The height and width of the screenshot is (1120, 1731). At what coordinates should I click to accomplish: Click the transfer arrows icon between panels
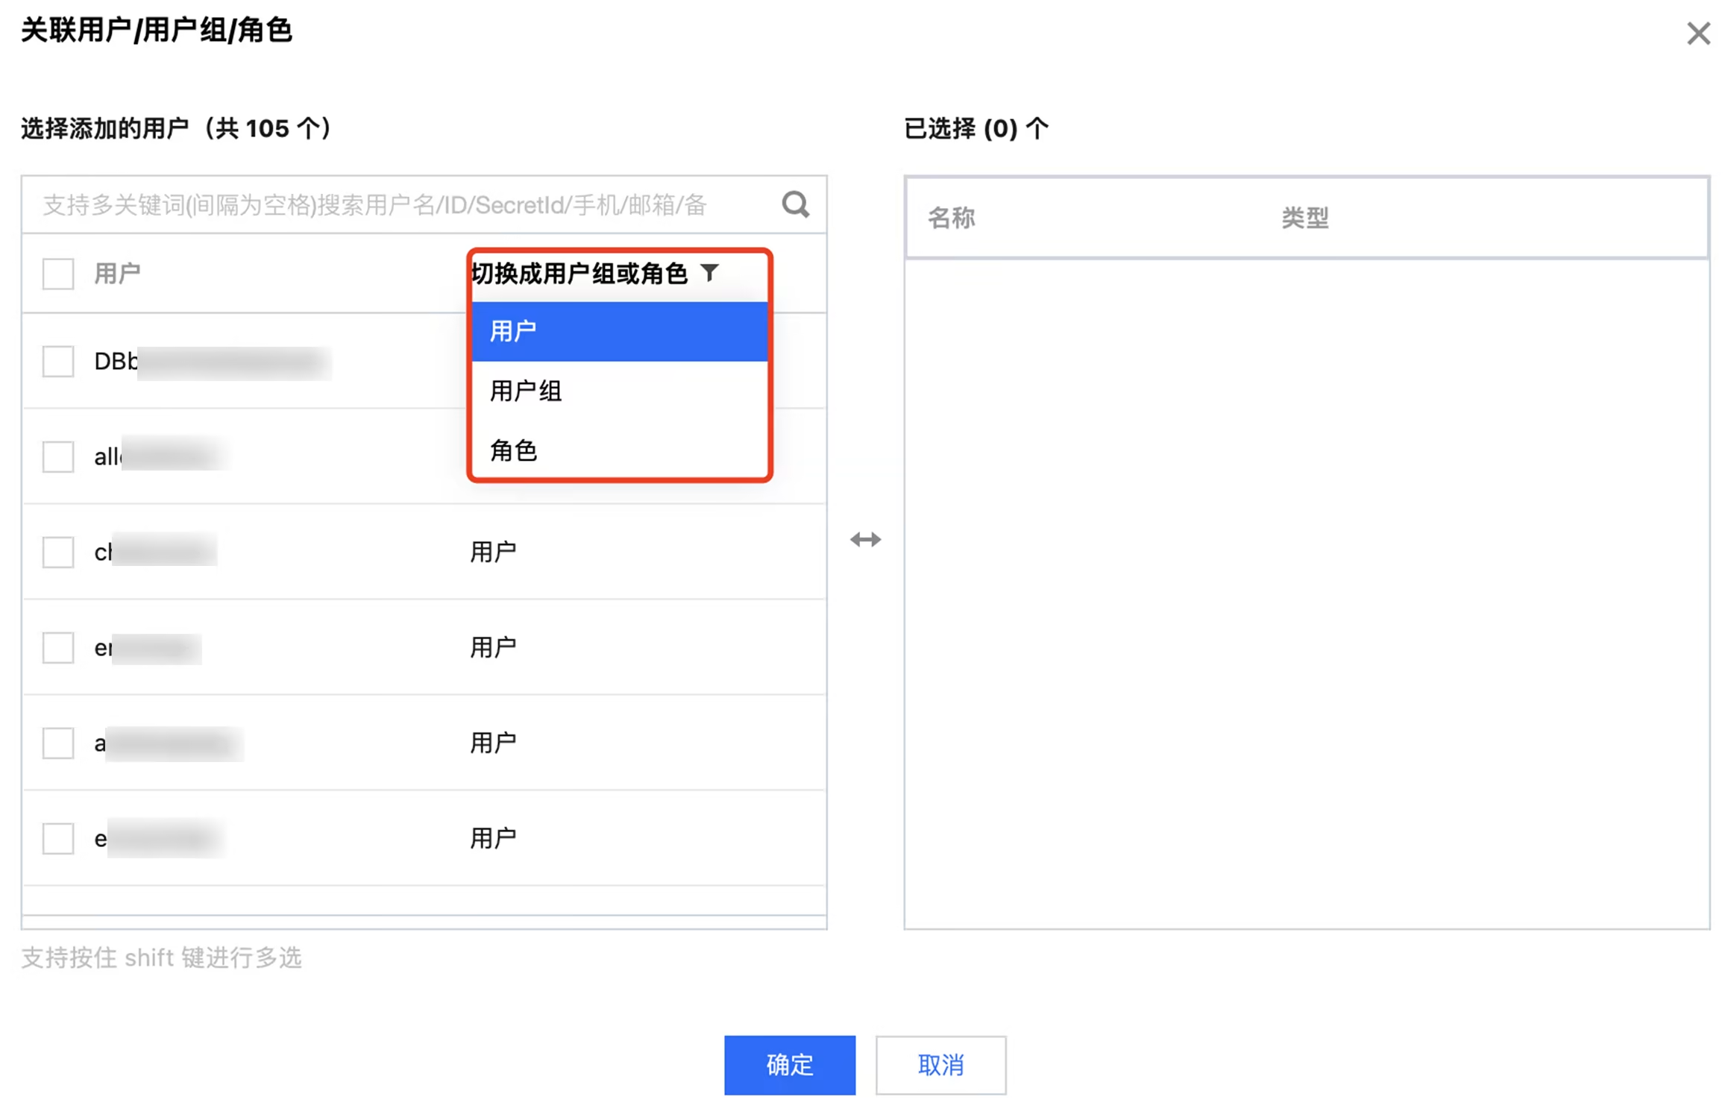[x=865, y=539]
